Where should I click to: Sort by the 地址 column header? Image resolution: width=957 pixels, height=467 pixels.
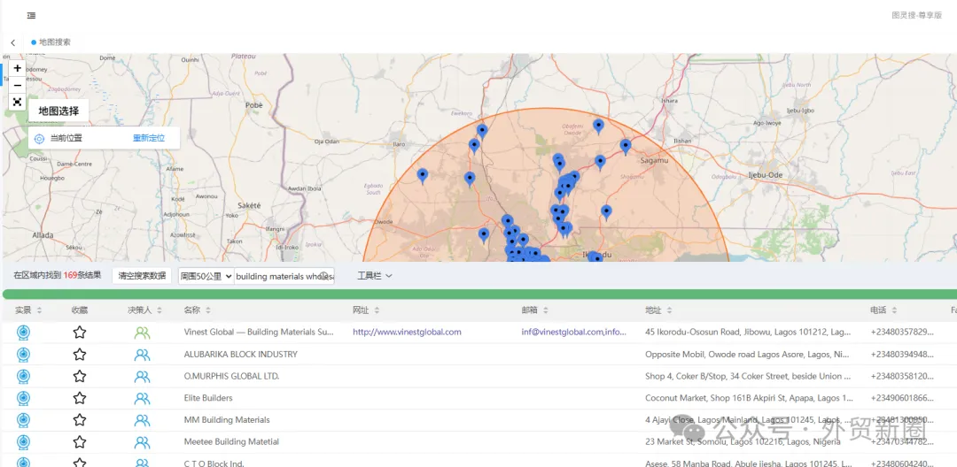click(657, 310)
